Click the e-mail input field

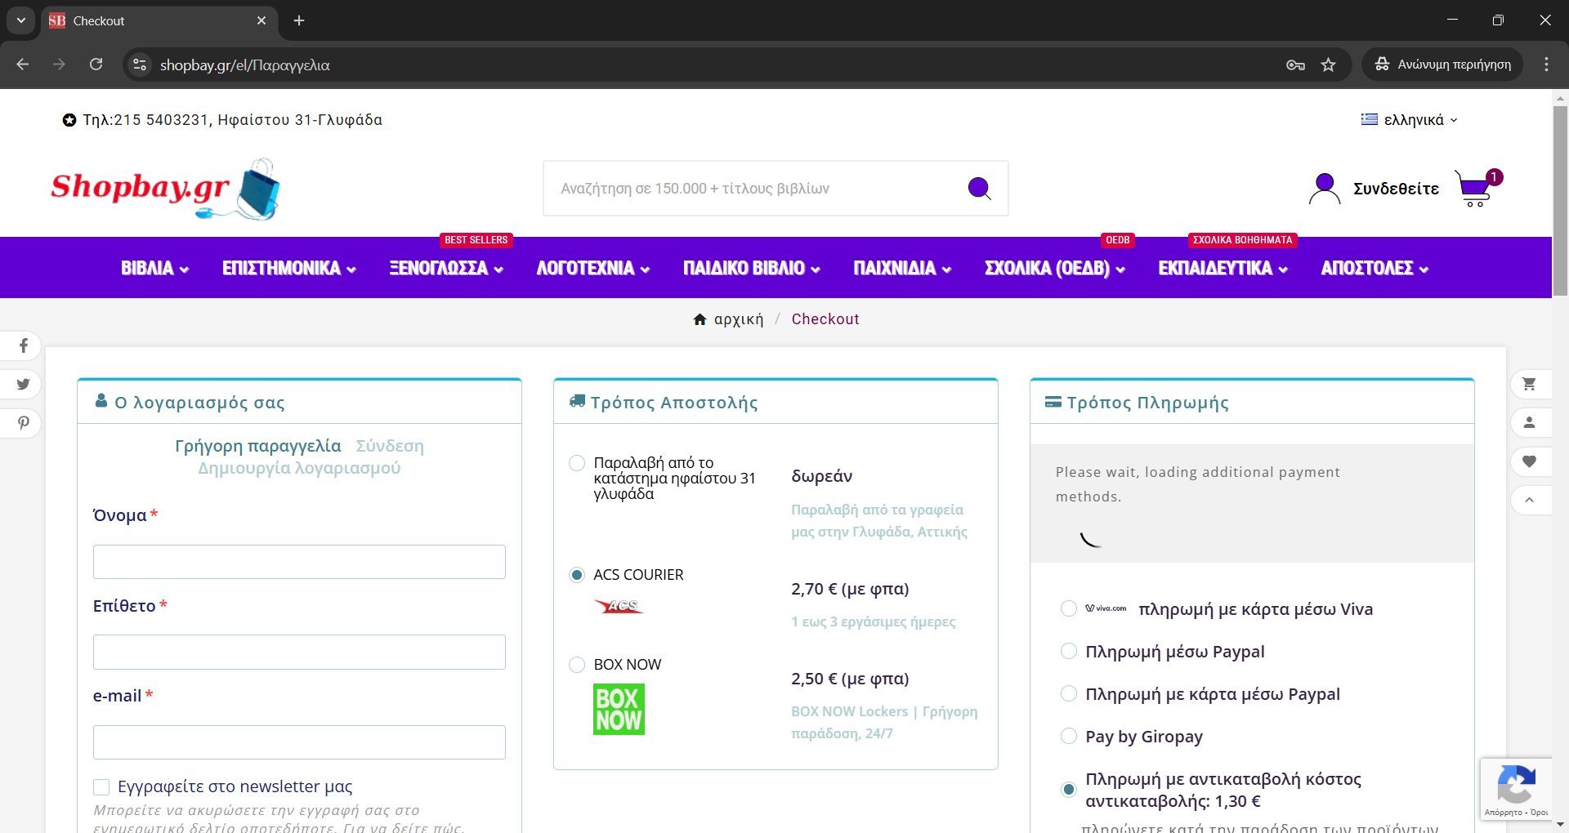(x=299, y=742)
